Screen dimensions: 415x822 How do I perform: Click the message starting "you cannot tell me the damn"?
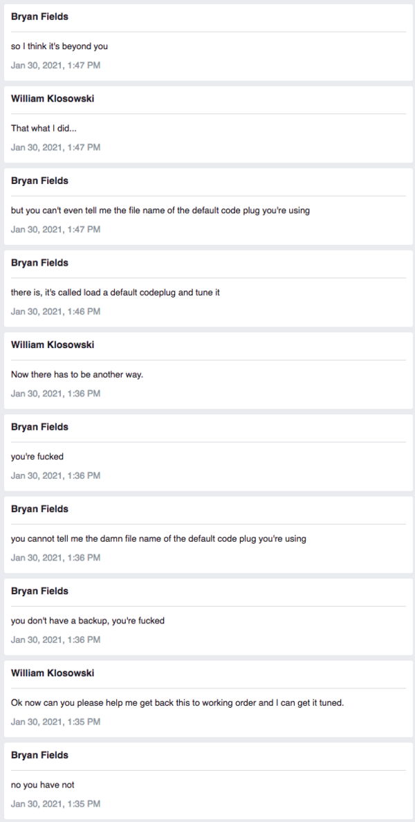(158, 538)
